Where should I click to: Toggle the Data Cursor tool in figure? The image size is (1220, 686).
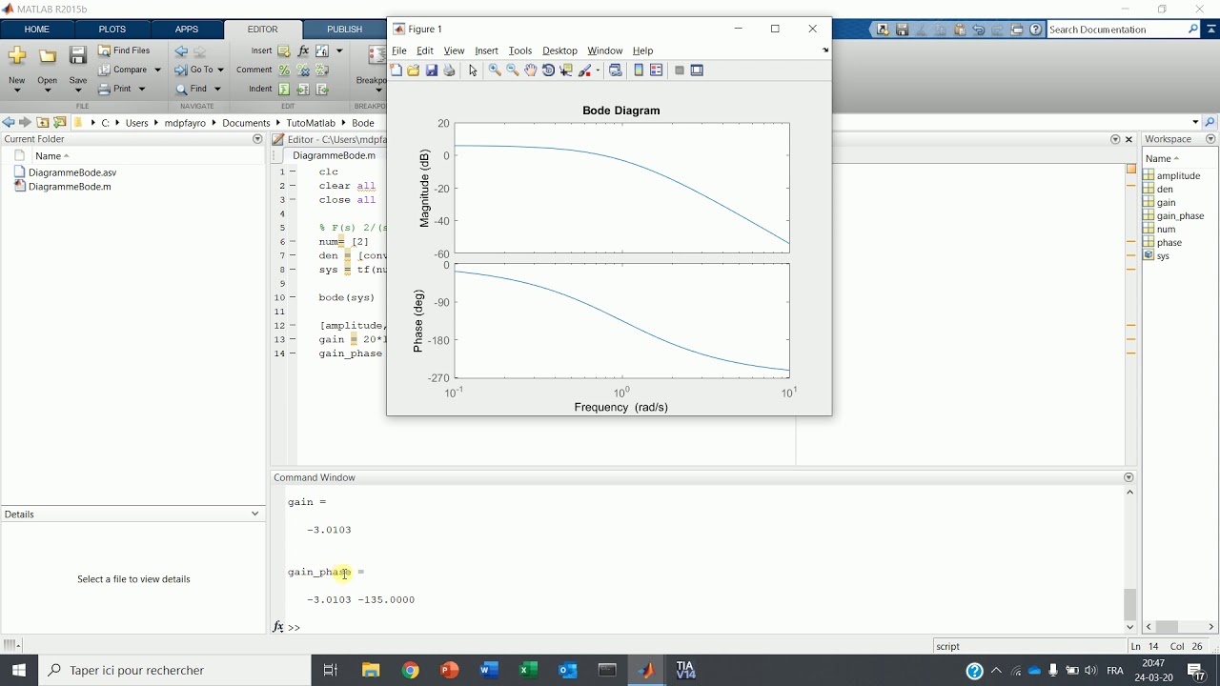pos(566,71)
